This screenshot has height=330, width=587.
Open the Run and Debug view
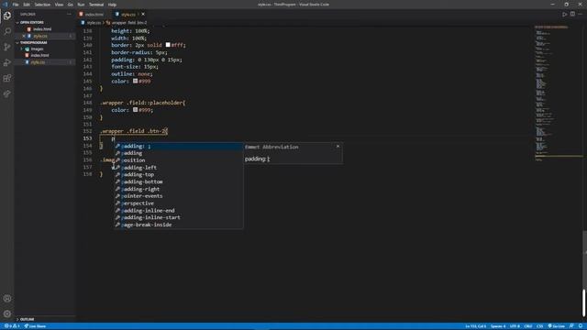[7, 62]
